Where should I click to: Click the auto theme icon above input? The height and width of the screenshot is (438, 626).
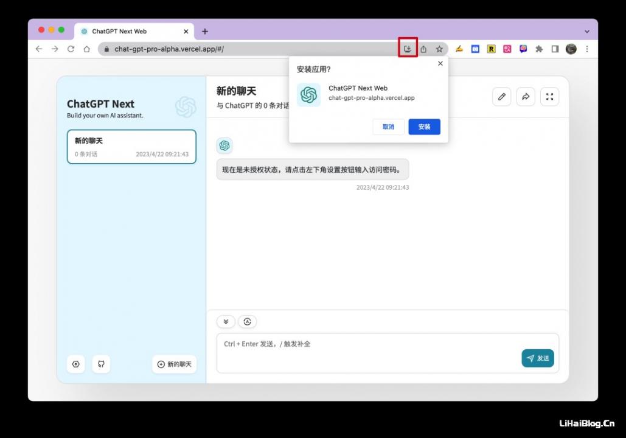(x=247, y=321)
